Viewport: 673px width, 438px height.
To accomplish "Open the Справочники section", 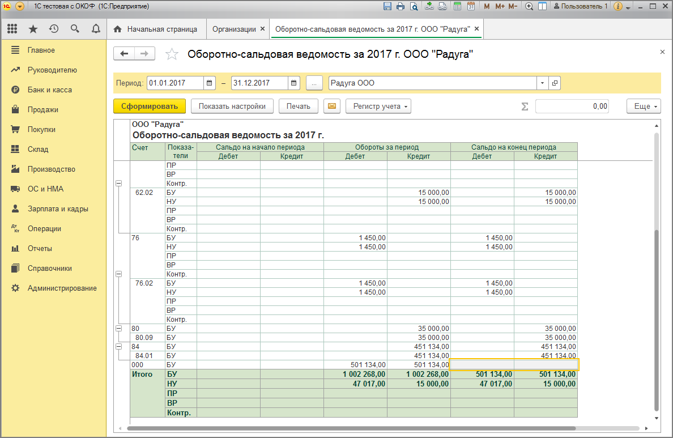I will click(54, 269).
